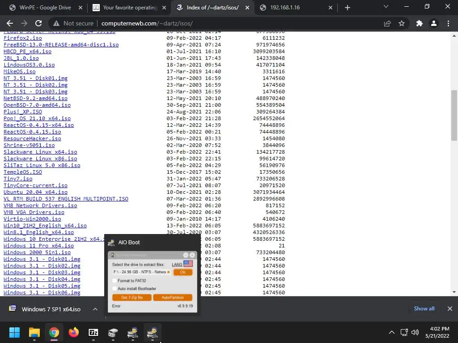
Task: Open the Virtio-Win2000.iso link
Action: click(32, 219)
